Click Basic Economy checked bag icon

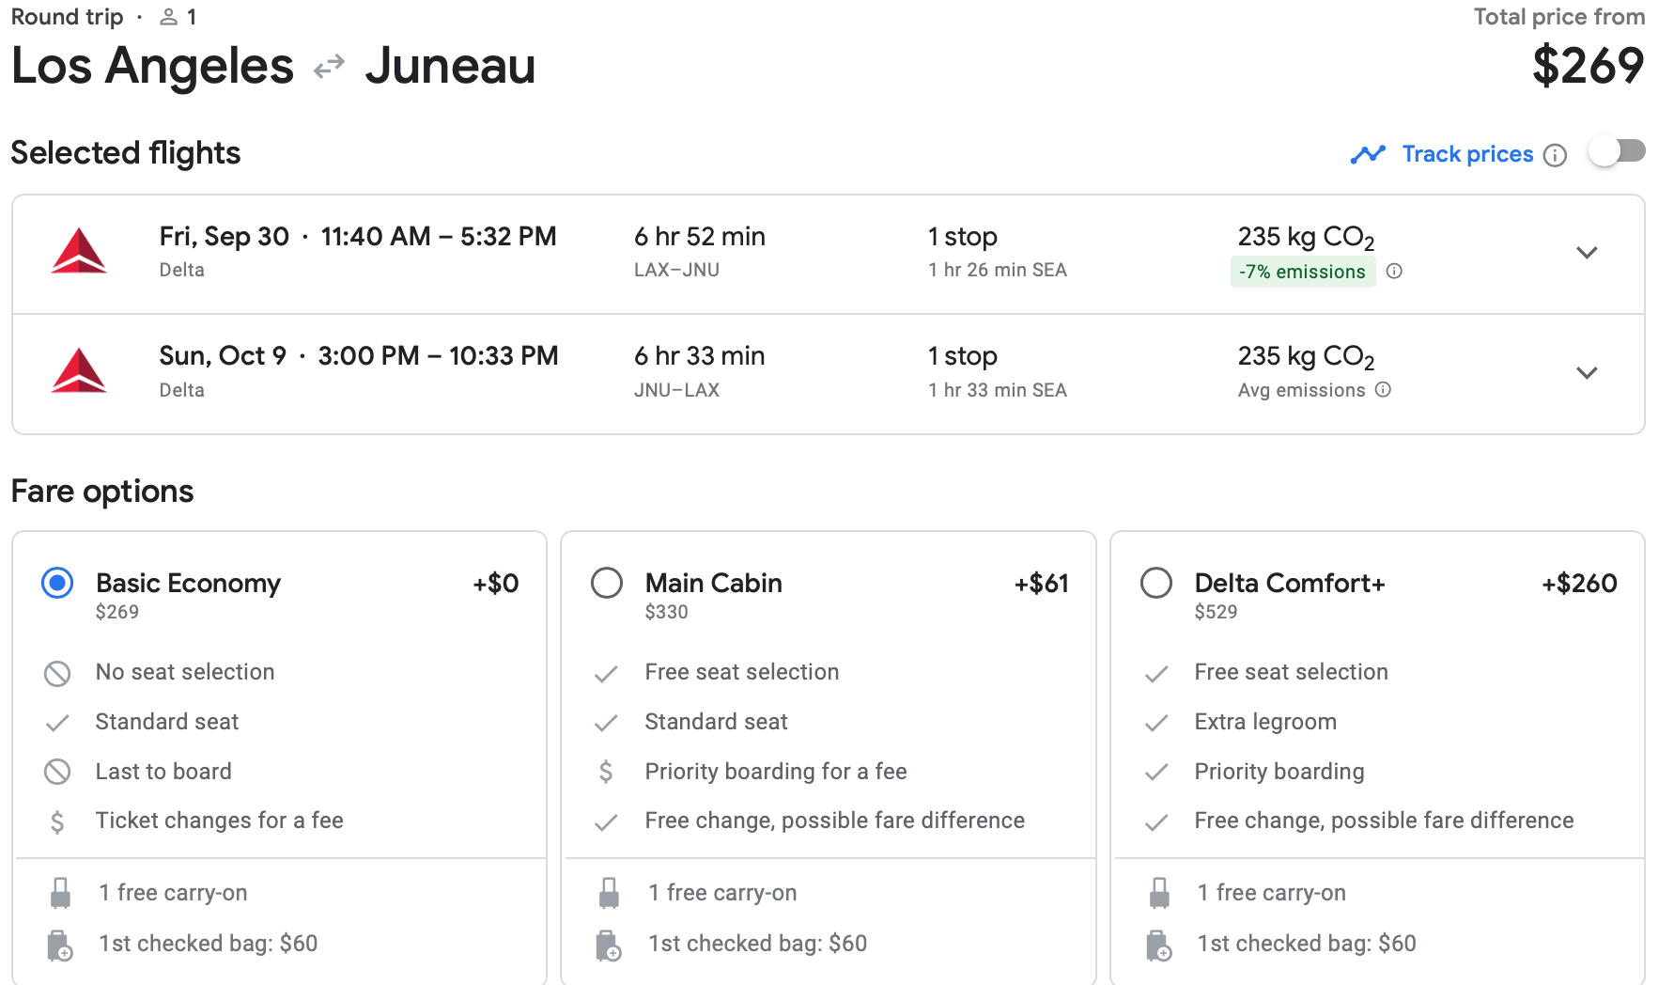click(x=59, y=945)
